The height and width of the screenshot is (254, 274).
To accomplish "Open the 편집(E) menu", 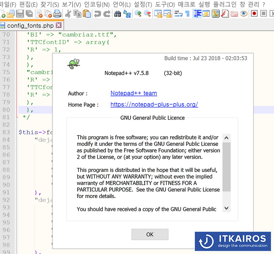I will click(x=28, y=4).
